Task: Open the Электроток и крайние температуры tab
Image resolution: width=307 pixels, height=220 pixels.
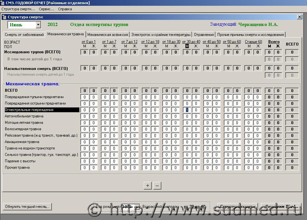Action: click(161, 35)
